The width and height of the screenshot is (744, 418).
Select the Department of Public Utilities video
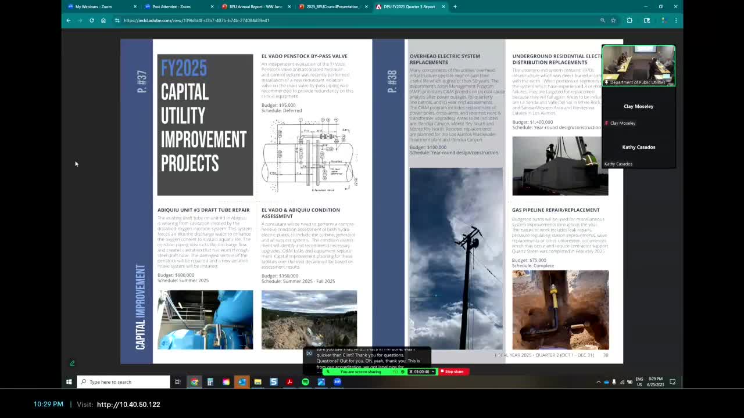(638, 66)
